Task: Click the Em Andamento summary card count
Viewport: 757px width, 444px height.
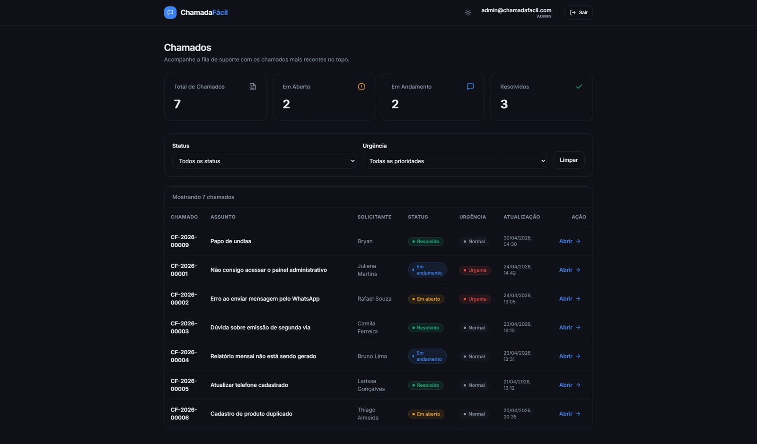Action: click(x=395, y=104)
